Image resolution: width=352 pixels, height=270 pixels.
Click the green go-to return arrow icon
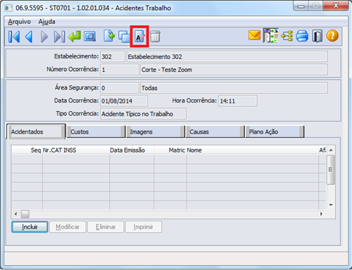point(75,37)
